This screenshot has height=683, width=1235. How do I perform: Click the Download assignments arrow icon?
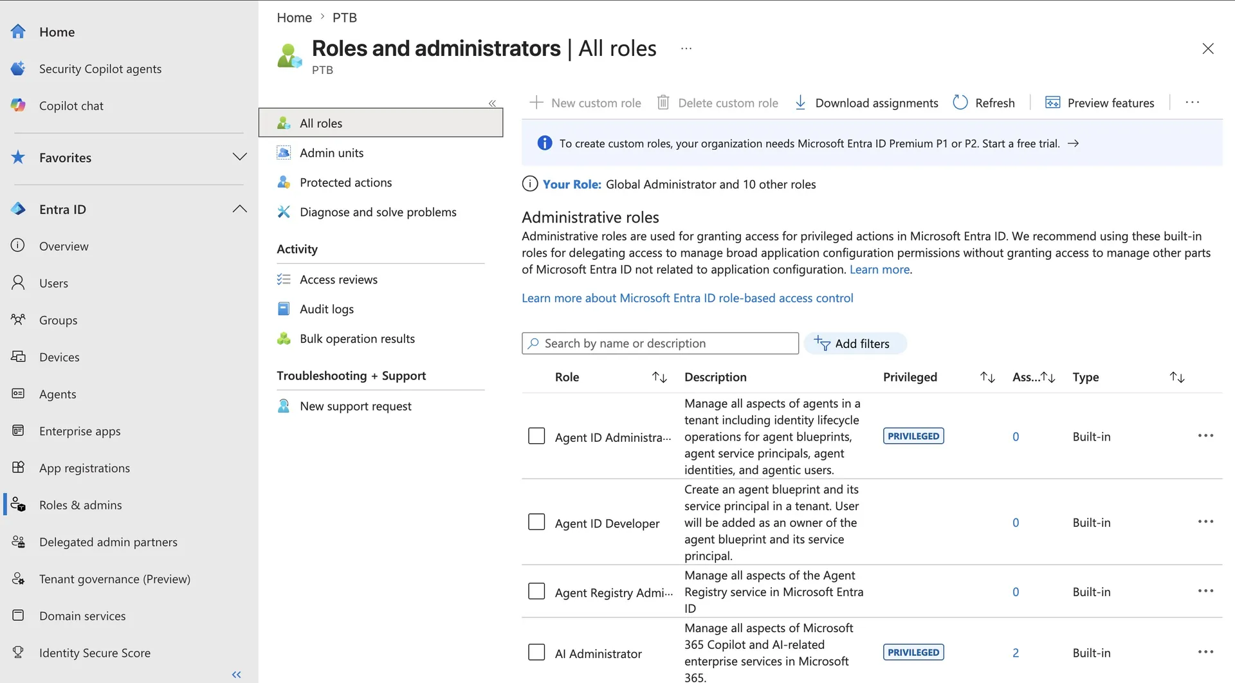[800, 103]
